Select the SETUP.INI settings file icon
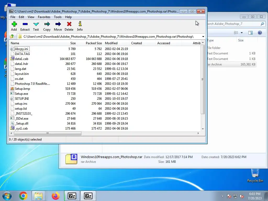This screenshot has height=201, width=268. point(12,99)
